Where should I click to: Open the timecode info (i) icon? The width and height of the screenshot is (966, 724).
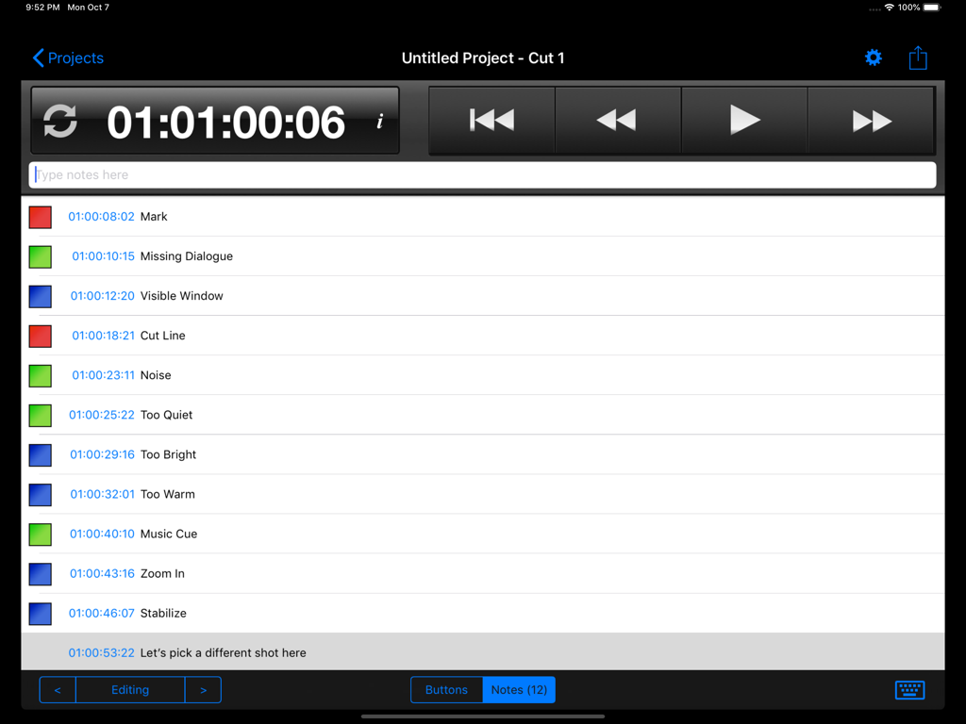pos(379,121)
